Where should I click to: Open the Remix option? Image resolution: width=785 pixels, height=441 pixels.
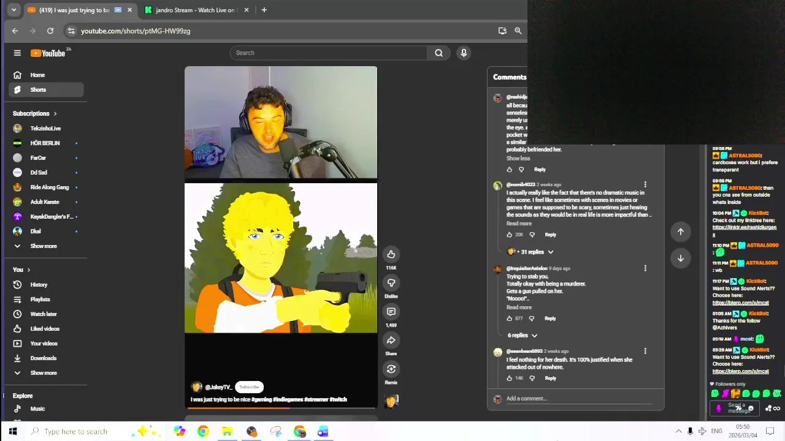[x=391, y=369]
